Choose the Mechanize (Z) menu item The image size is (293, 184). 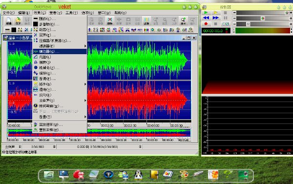[x=60, y=68]
